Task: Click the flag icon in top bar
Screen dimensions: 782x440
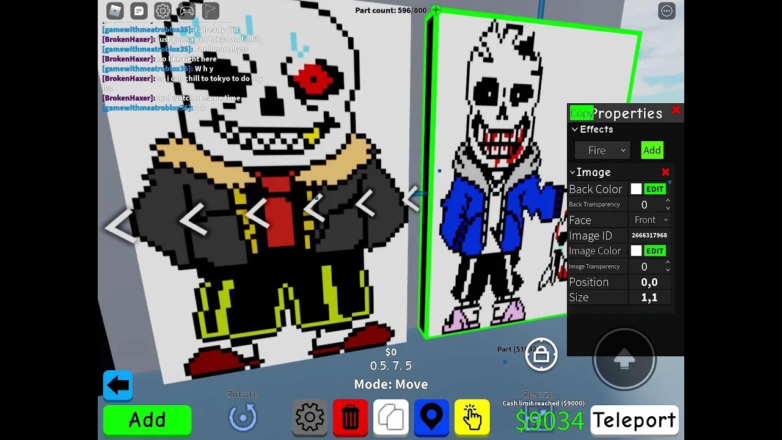Action: click(x=210, y=10)
